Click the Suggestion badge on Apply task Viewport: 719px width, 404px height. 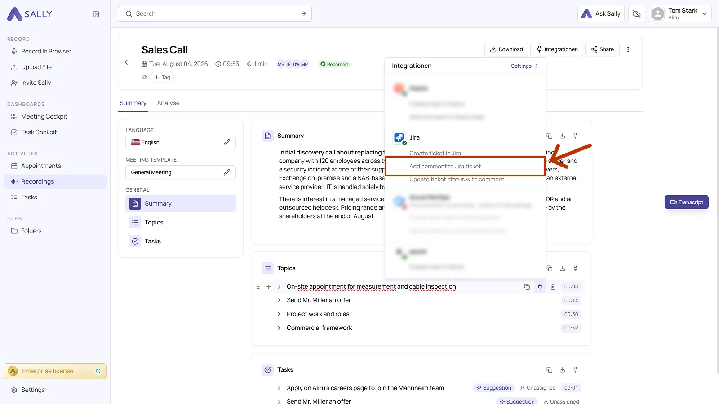click(x=493, y=388)
